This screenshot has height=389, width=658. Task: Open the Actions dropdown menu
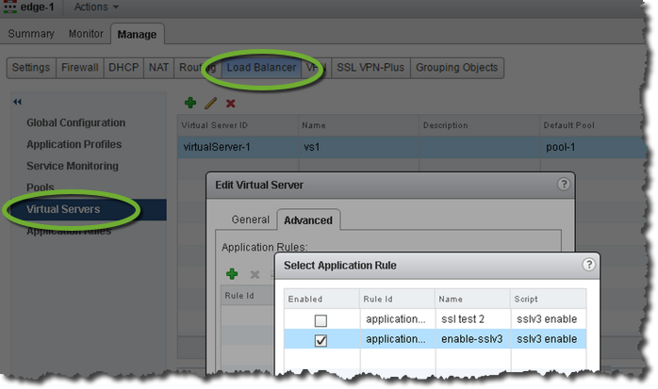click(x=96, y=8)
